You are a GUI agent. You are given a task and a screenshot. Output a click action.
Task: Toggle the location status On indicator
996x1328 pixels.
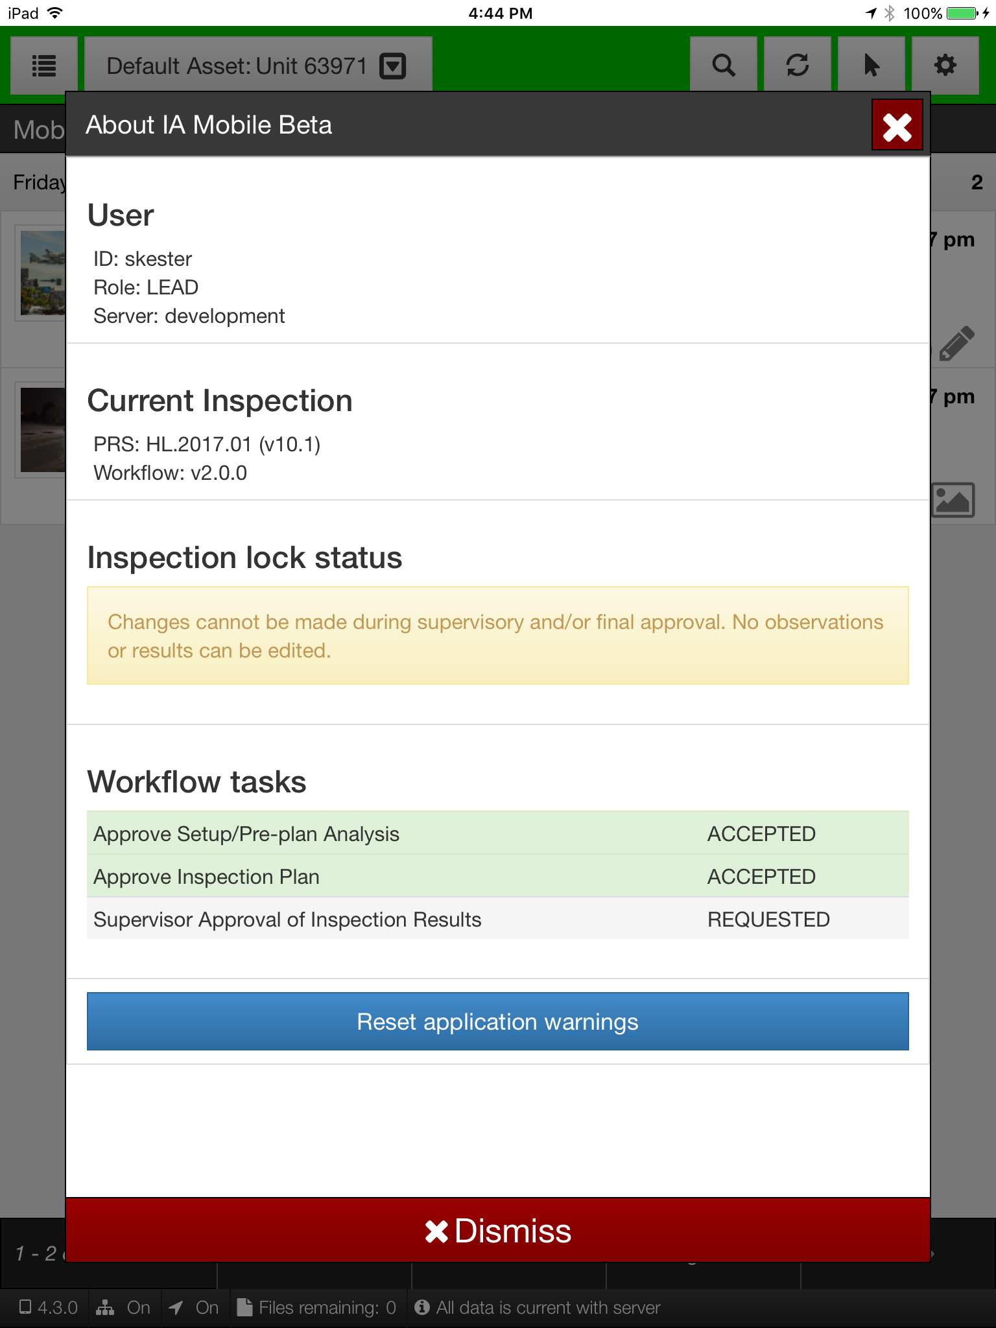[193, 1307]
